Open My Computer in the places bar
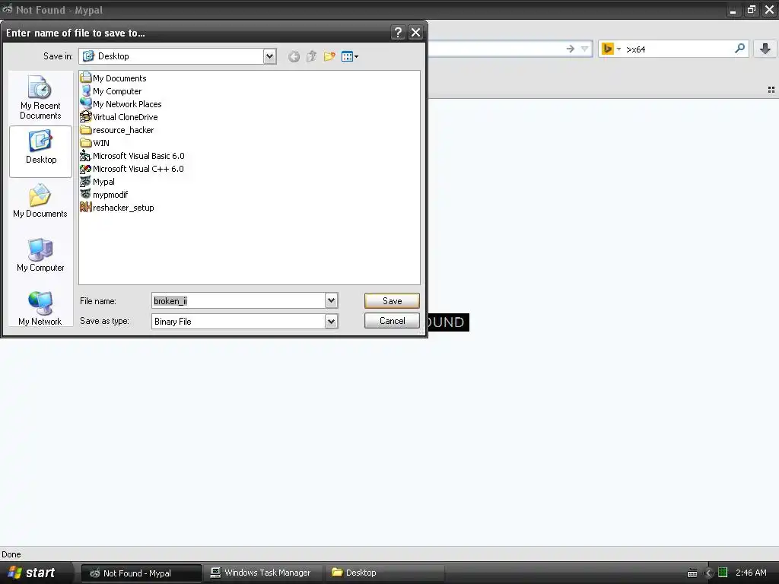The height and width of the screenshot is (584, 779). click(x=40, y=255)
